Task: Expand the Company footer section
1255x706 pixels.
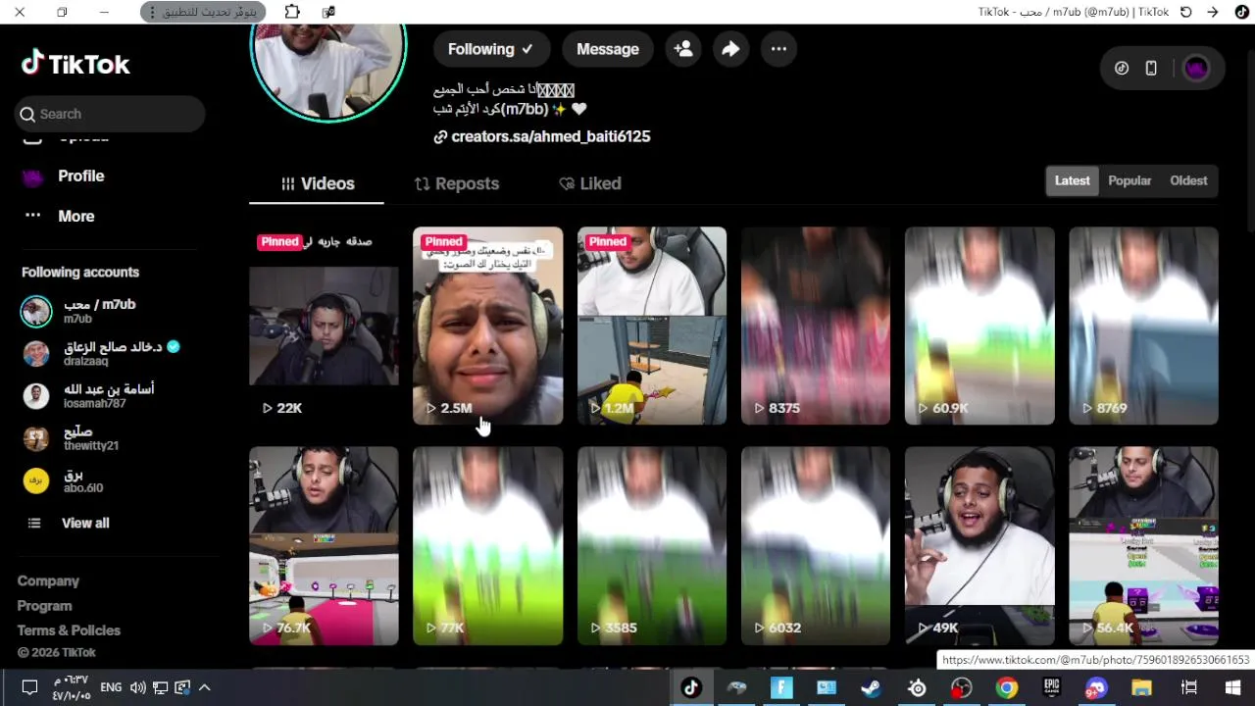Action: pos(48,580)
